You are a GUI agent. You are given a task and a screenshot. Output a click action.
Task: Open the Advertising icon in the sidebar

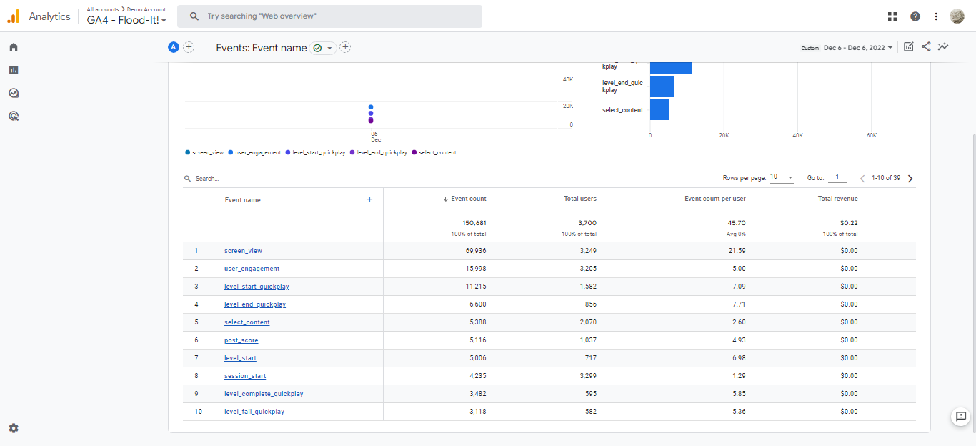pos(13,116)
